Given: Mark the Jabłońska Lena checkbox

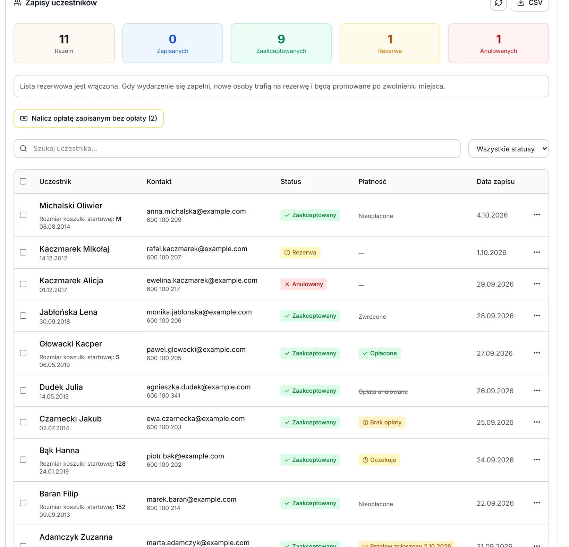Looking at the screenshot, I should tap(23, 316).
